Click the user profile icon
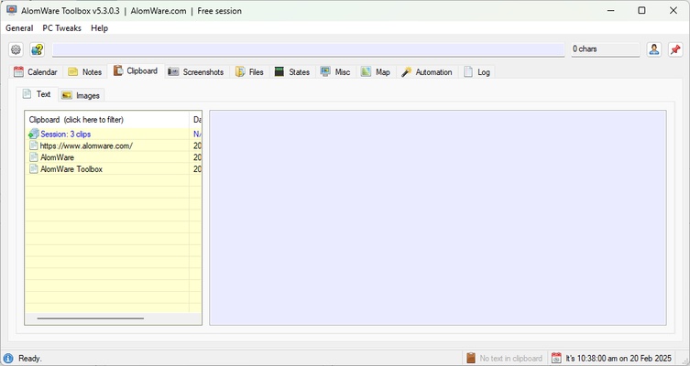 (x=654, y=49)
